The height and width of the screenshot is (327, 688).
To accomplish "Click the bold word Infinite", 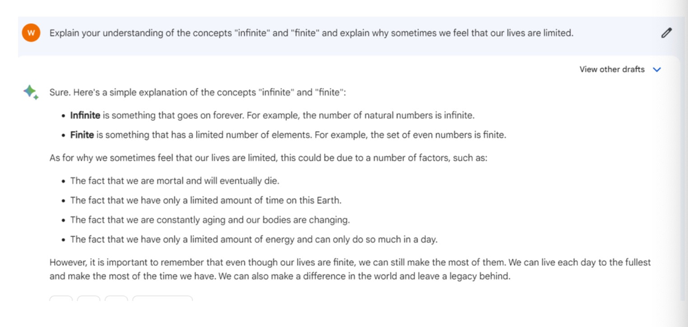I will [x=85, y=115].
